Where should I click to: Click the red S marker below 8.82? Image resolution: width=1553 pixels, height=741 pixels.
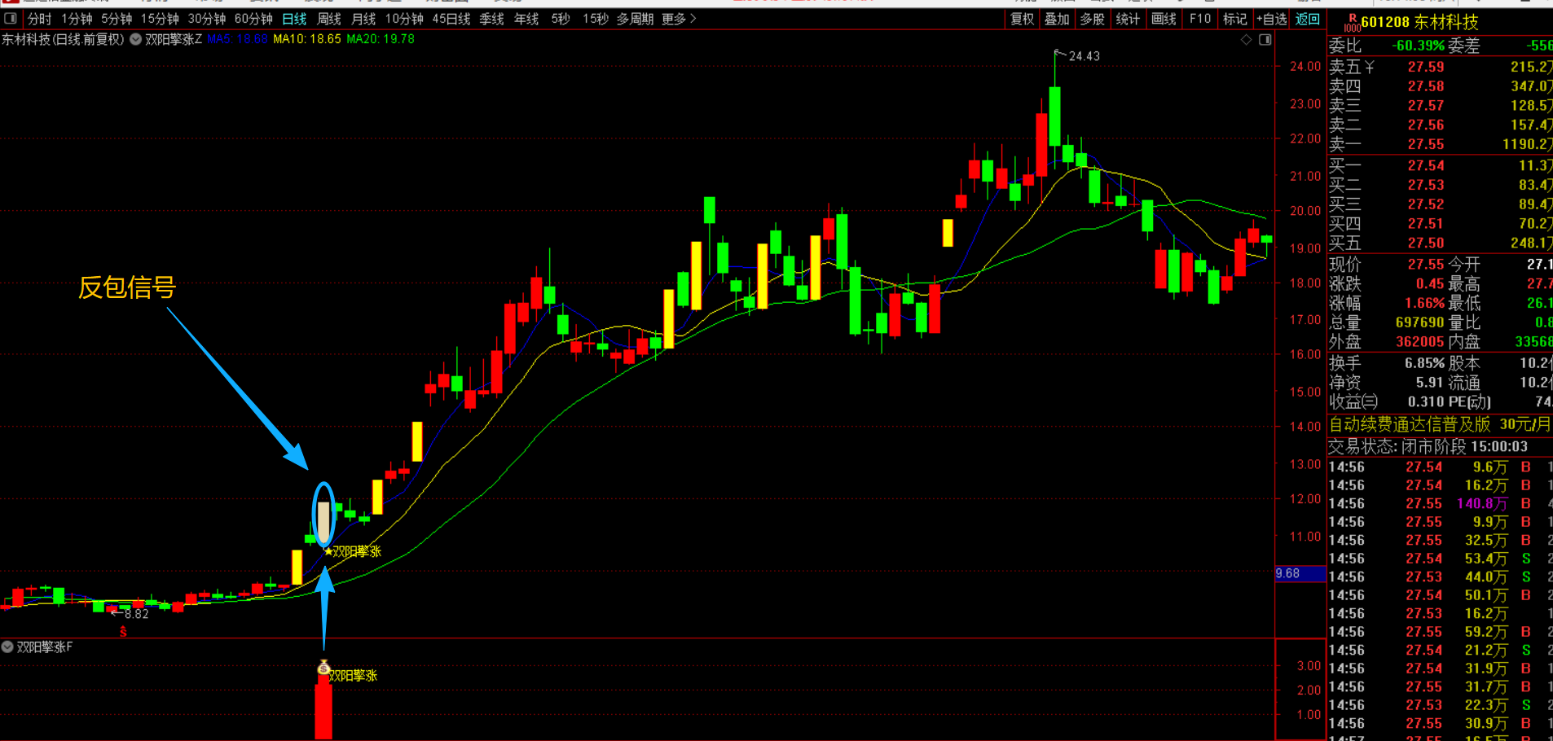point(123,632)
